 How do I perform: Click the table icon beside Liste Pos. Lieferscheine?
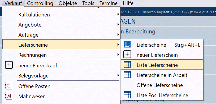tap(127, 95)
